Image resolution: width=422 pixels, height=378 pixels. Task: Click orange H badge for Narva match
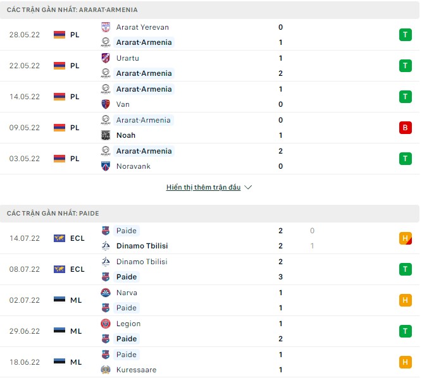pyautogui.click(x=405, y=300)
